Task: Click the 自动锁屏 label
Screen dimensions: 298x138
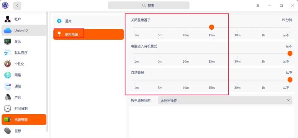Action: click(137, 72)
